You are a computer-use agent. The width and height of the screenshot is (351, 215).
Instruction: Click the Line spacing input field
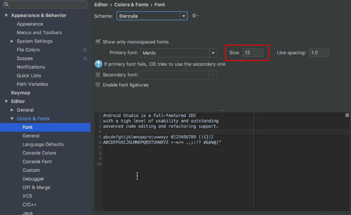tap(319, 52)
